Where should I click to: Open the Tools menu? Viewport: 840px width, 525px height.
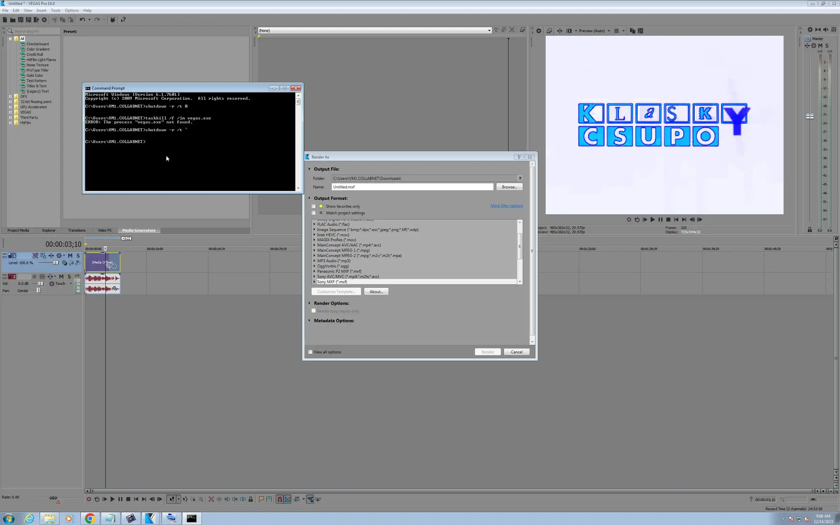click(55, 10)
